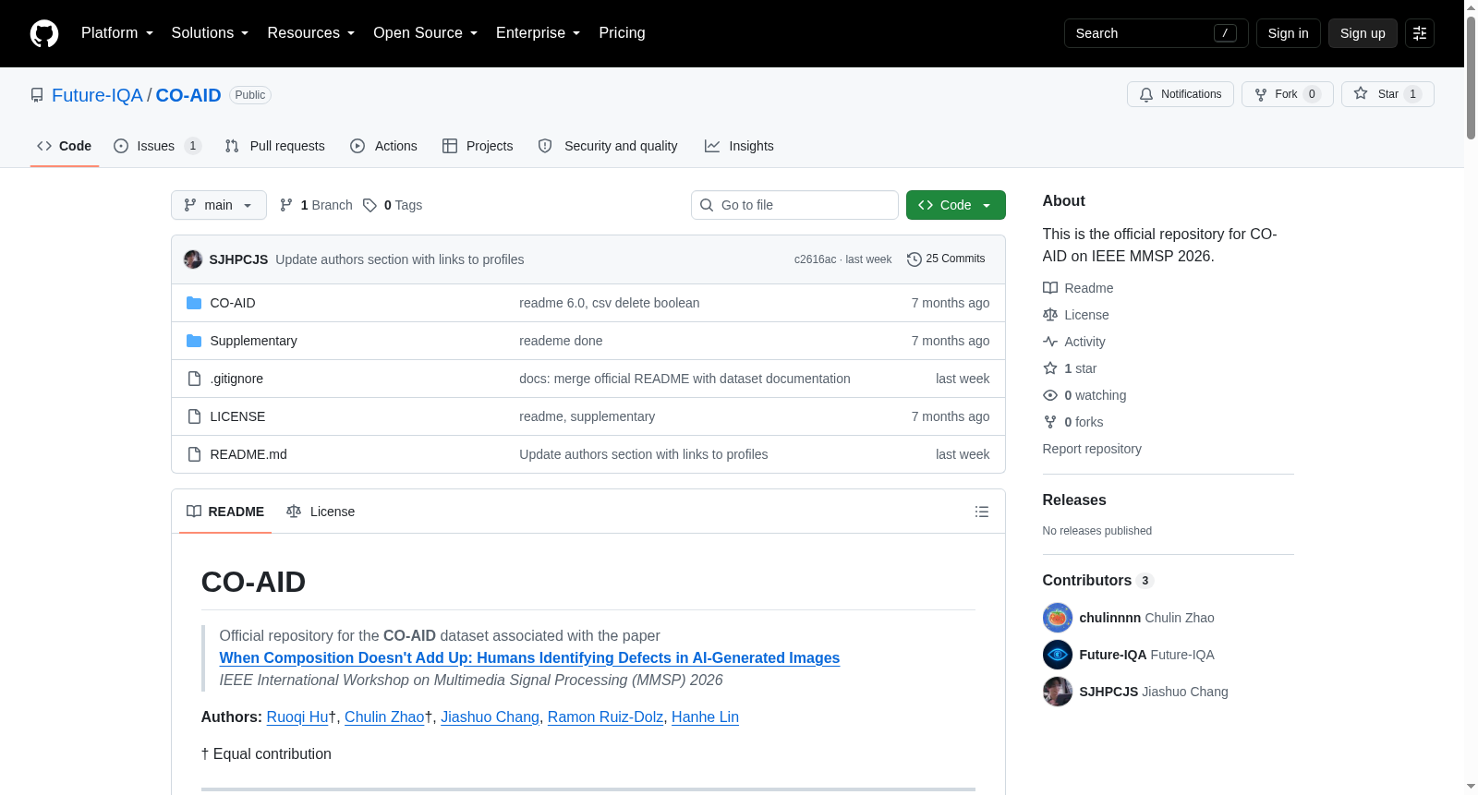Click the repository icon before Future-IQA

[x=37, y=95]
